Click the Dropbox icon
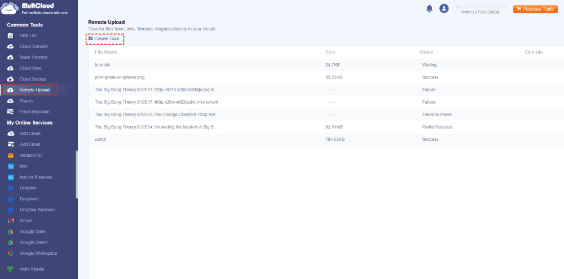Screen dimensions: 564x279 (11, 188)
